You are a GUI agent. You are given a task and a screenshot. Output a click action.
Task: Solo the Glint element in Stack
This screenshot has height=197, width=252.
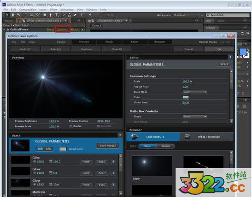pos(102,162)
